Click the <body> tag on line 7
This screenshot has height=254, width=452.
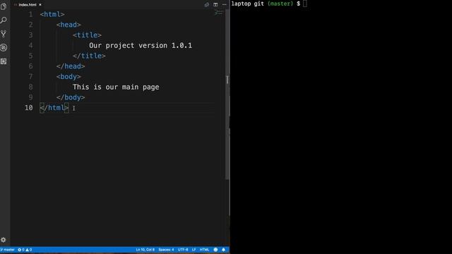(69, 77)
